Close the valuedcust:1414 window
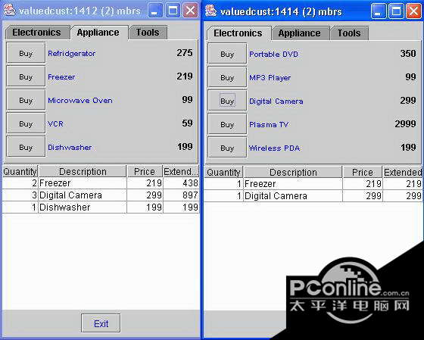The height and width of the screenshot is (340, 424). (413, 11)
